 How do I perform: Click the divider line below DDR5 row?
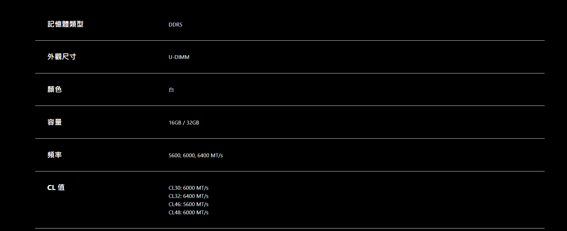click(290, 40)
